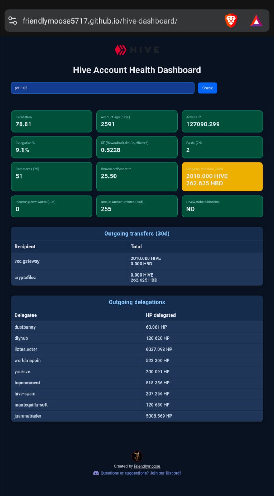Click the liotes.voter delegatee row

[137, 350]
